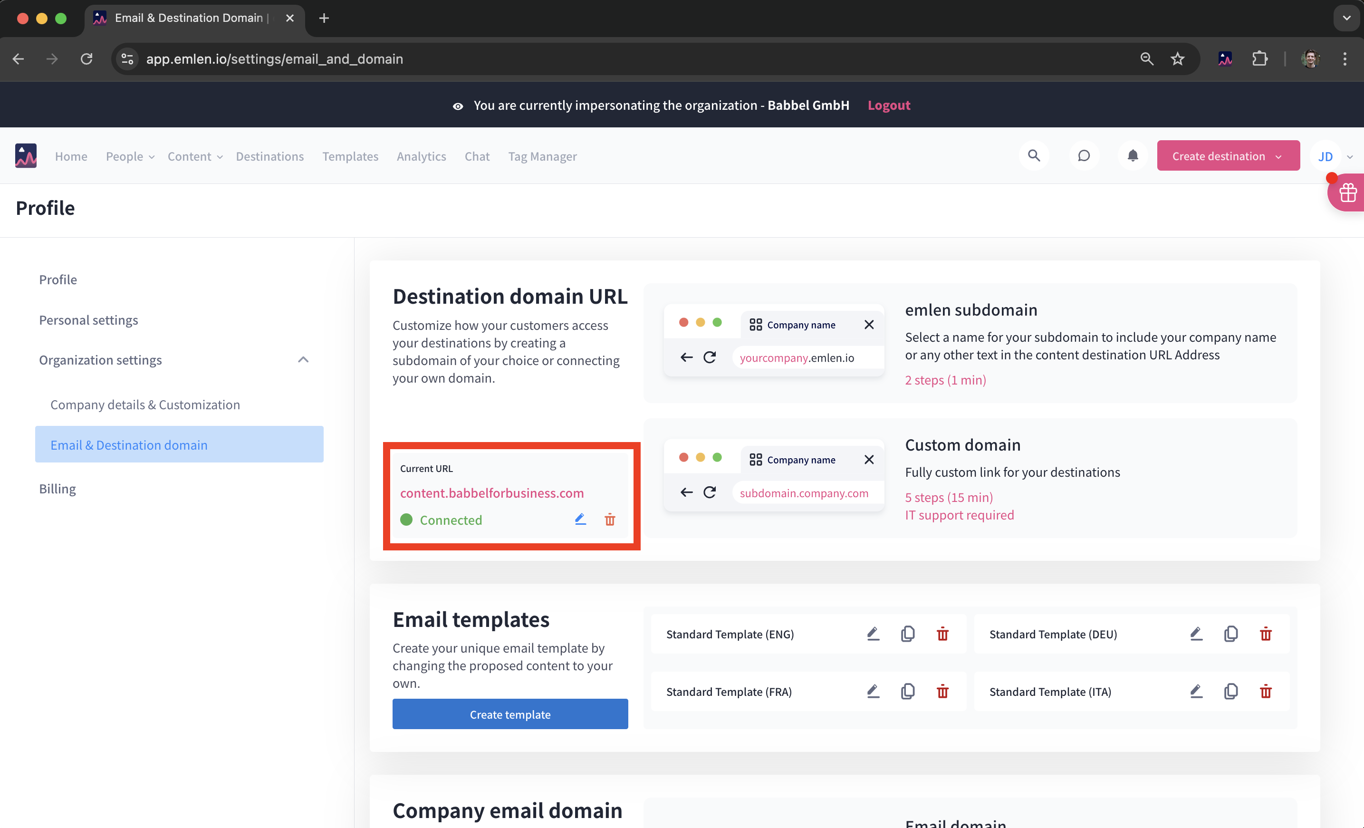The width and height of the screenshot is (1364, 828).
Task: Open the gift widget on right edge
Action: [1347, 193]
